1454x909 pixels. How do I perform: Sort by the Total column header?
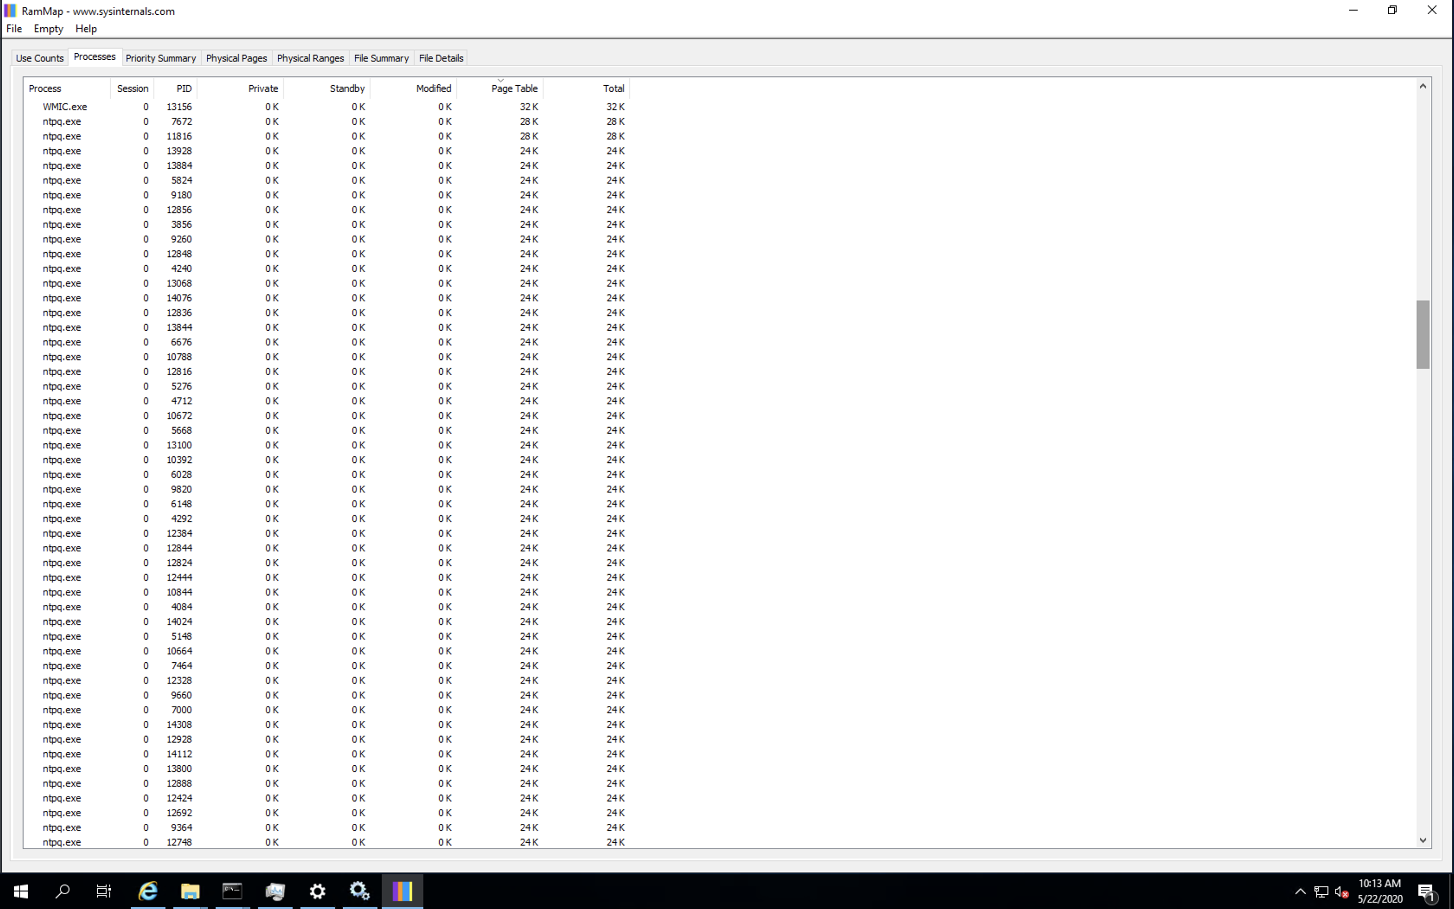(586, 88)
